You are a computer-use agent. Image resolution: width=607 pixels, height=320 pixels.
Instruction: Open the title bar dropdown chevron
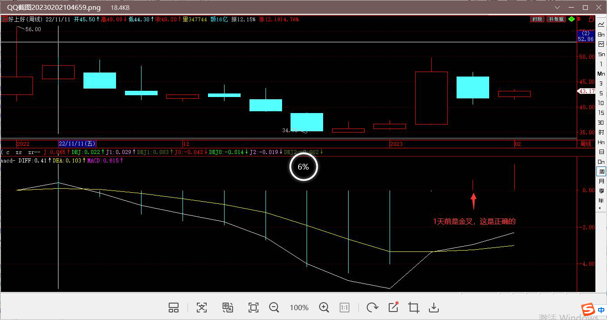557,8
